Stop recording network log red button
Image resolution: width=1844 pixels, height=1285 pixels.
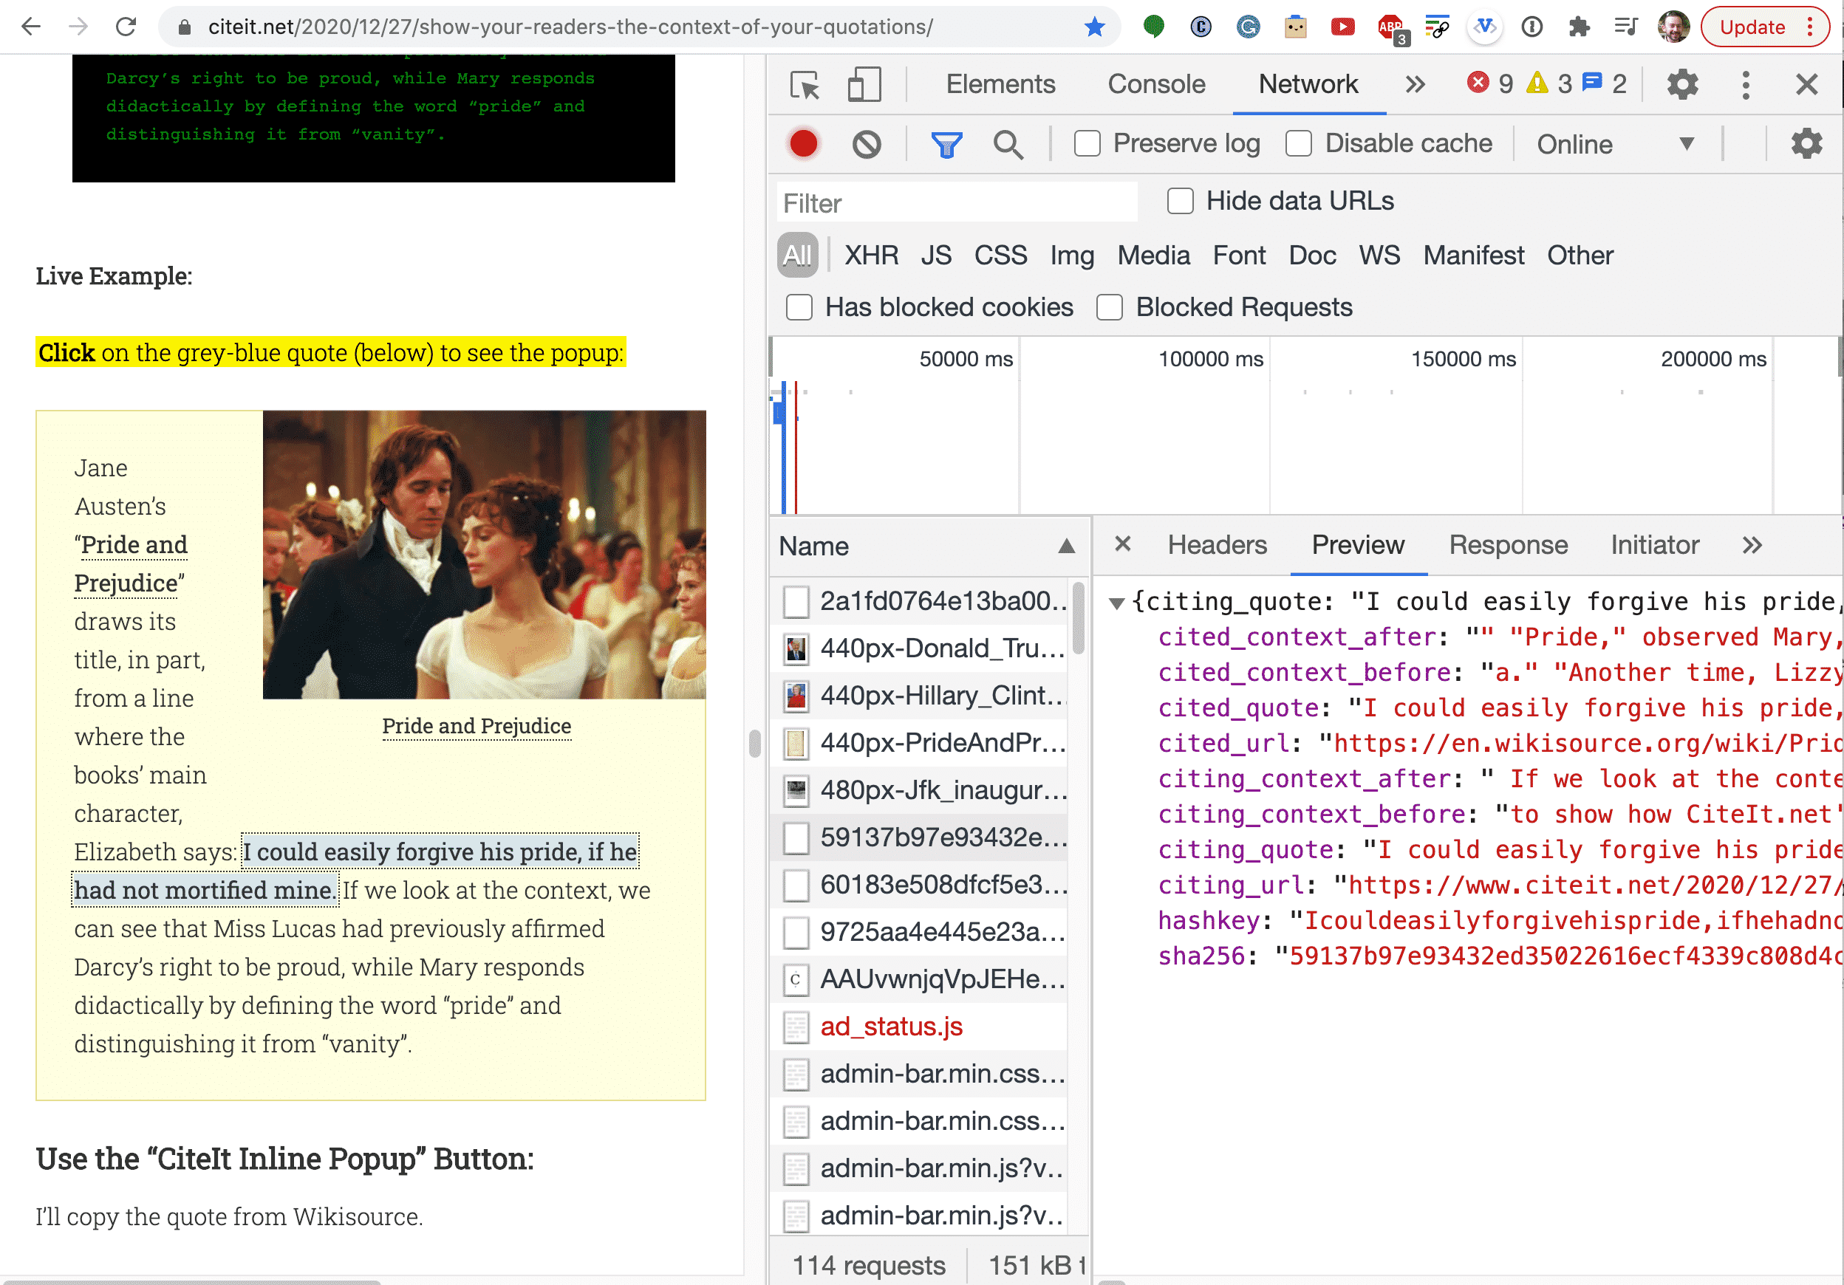point(803,144)
